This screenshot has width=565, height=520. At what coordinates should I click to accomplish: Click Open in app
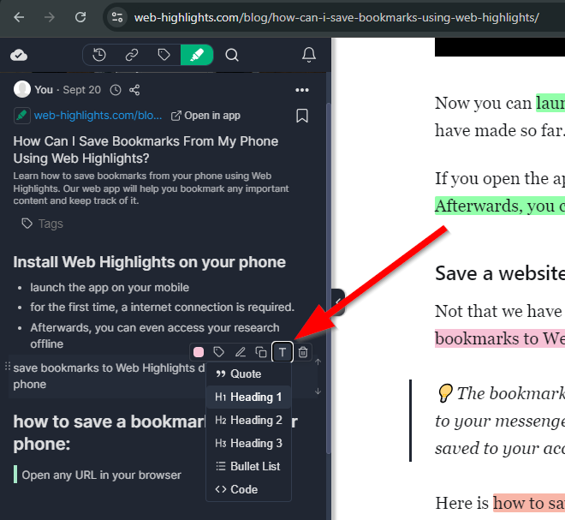(x=205, y=116)
